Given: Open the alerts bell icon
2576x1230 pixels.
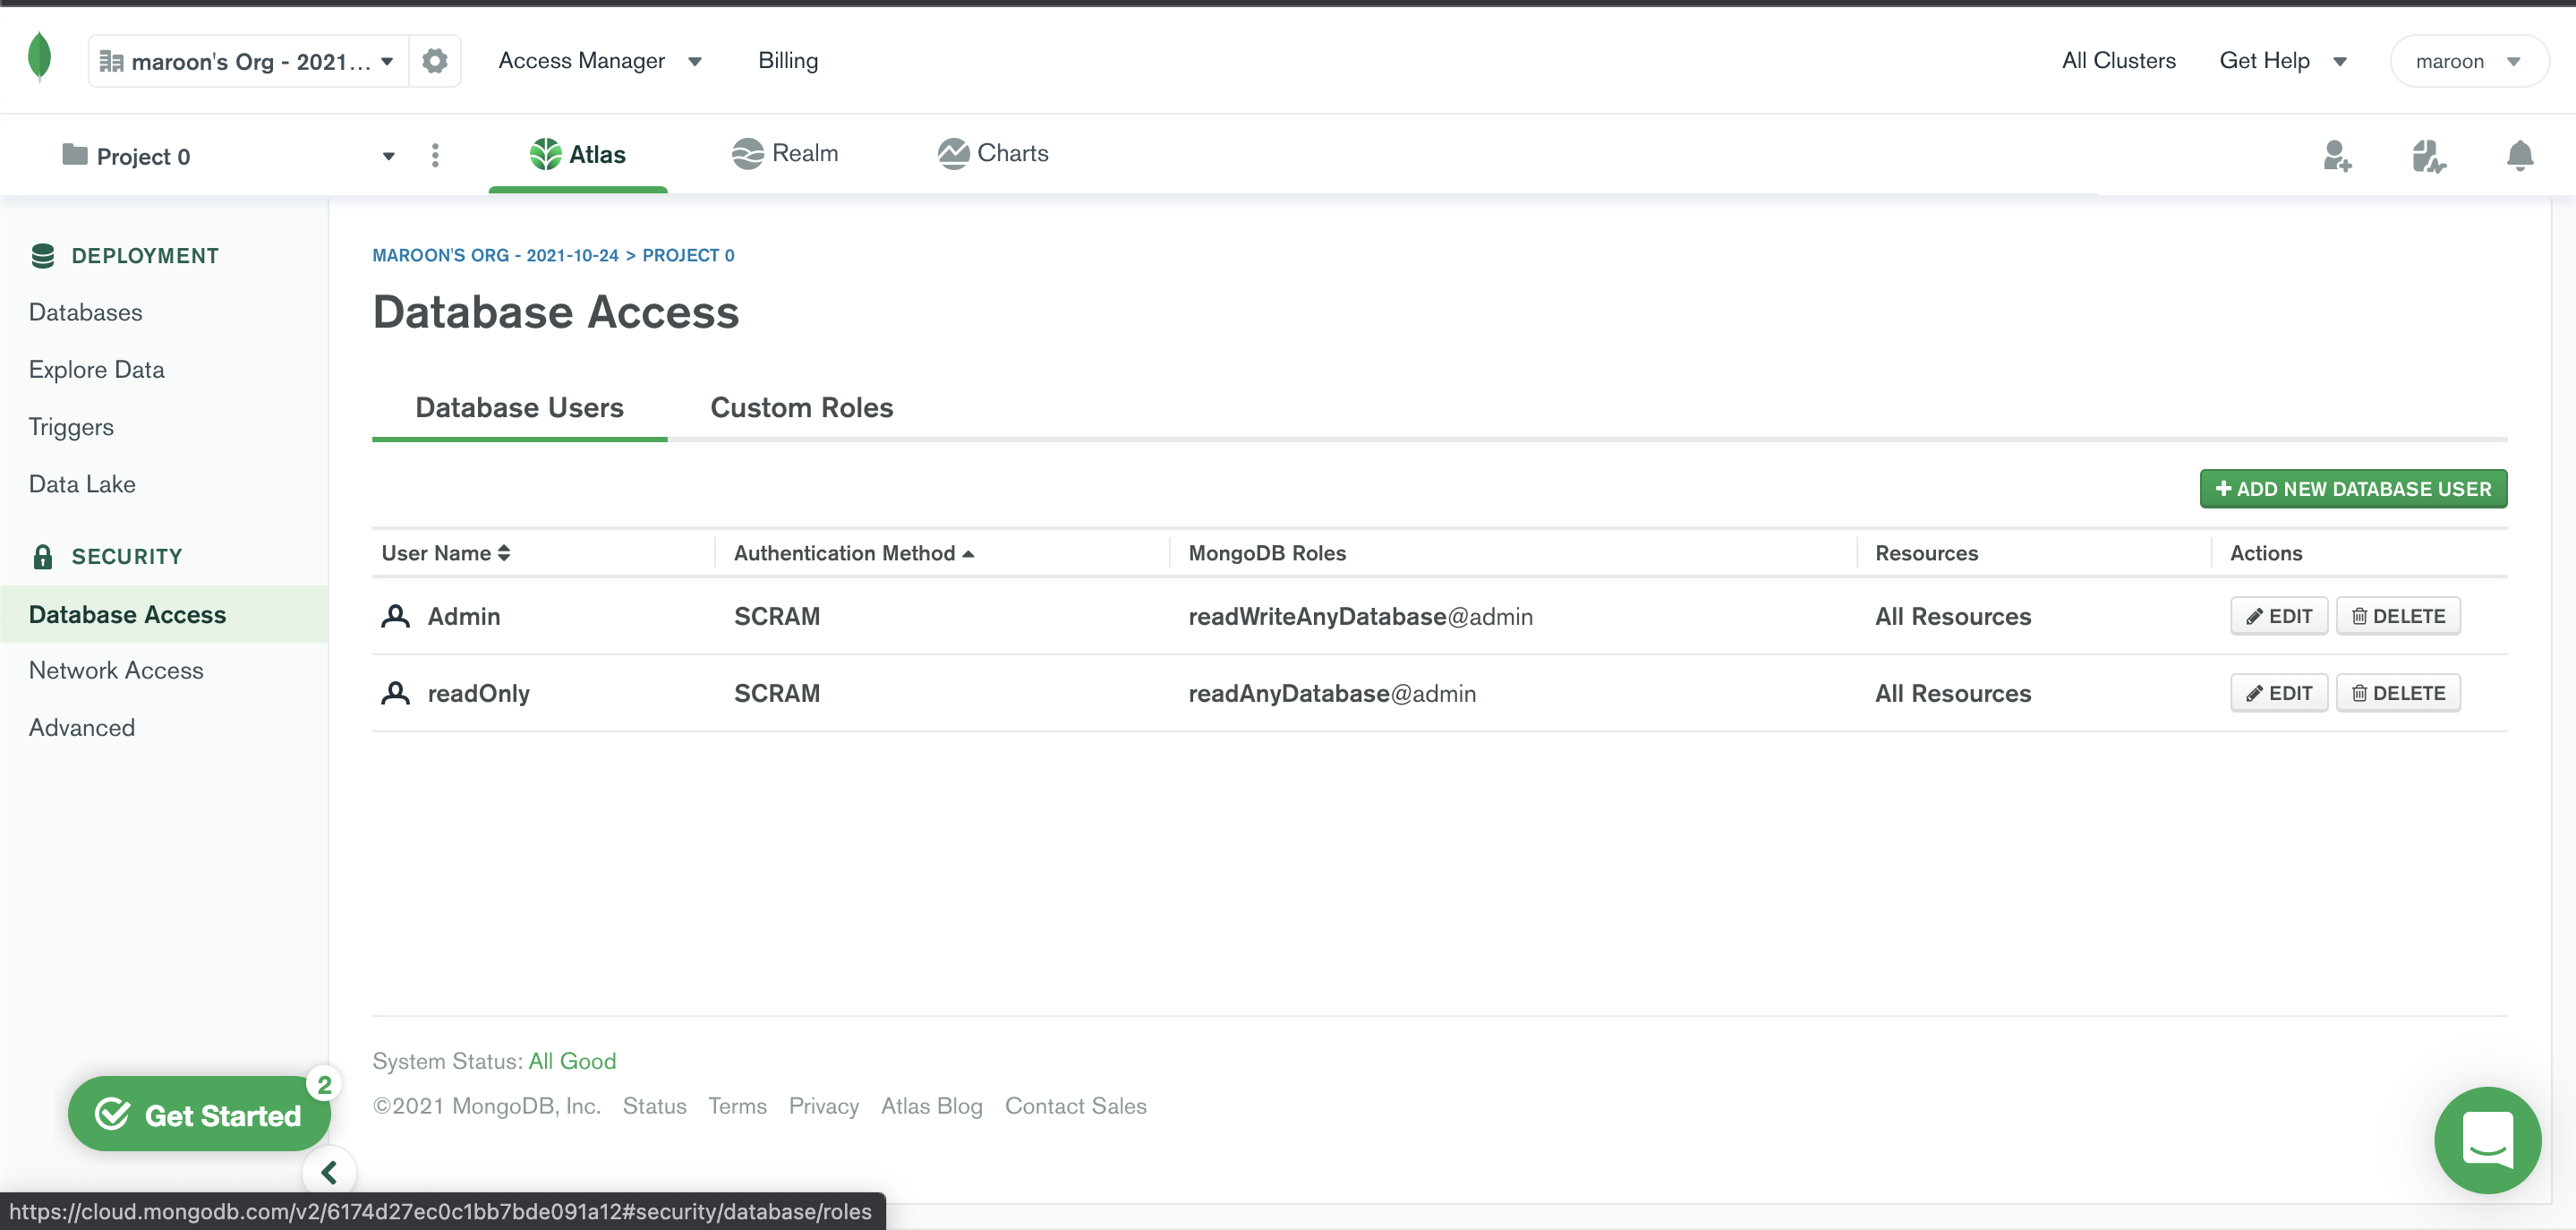Looking at the screenshot, I should [x=2519, y=156].
